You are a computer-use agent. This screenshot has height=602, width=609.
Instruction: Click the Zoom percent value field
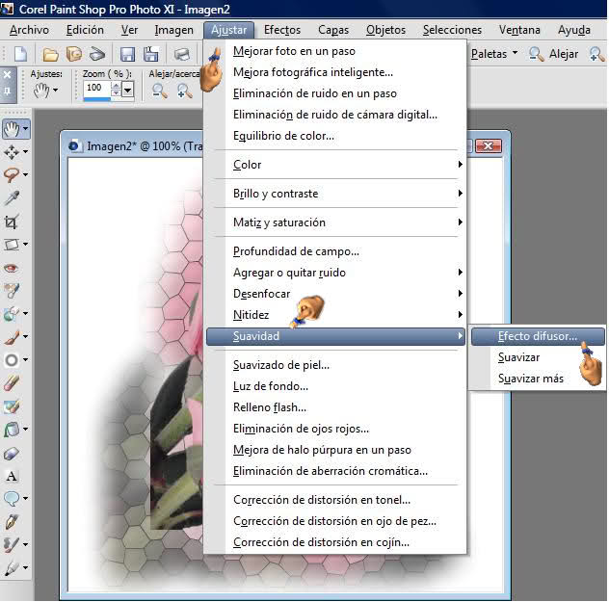pyautogui.click(x=96, y=89)
